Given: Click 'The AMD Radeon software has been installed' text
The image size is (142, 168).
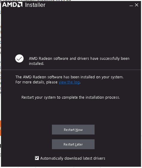Looking at the screenshot, I should click(x=70, y=77).
